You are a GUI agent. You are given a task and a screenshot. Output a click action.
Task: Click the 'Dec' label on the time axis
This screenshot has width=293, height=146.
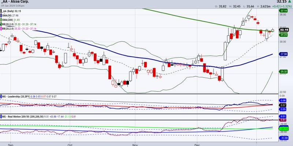tap(197, 145)
